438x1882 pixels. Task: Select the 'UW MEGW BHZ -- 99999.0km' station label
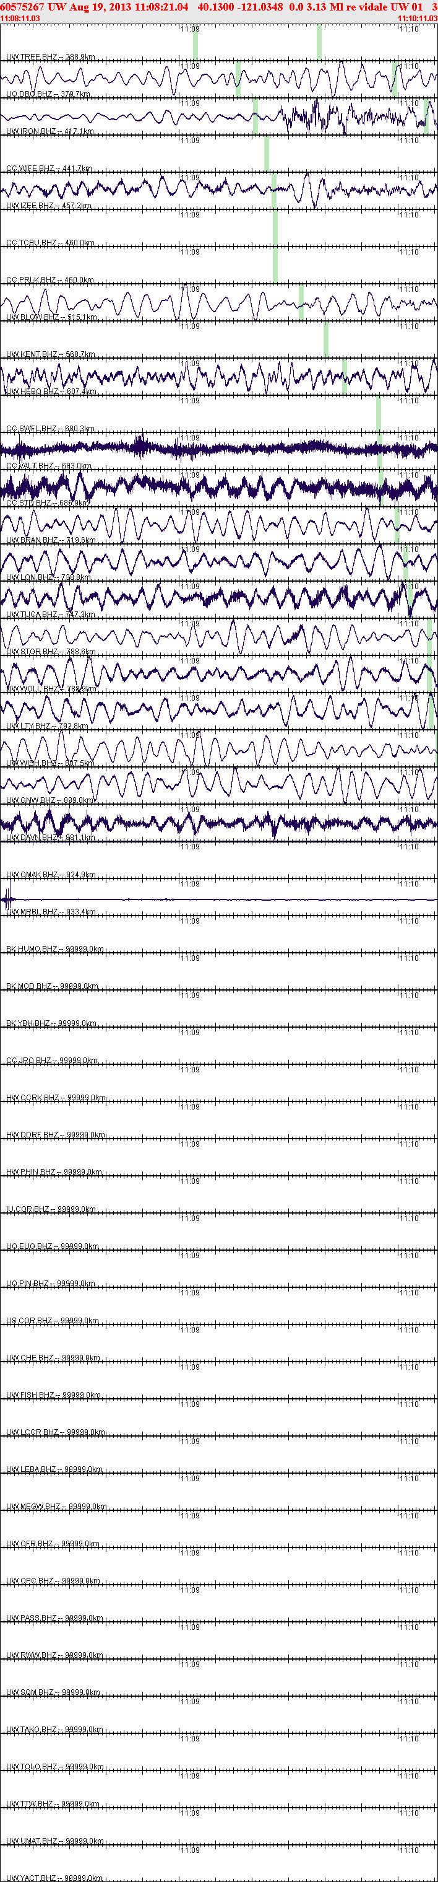[x=56, y=1508]
